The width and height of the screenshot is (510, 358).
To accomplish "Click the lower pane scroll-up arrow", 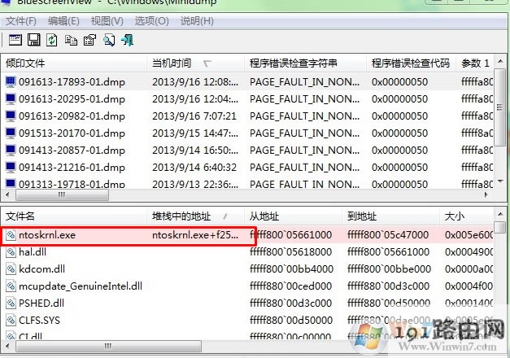I will coord(500,214).
